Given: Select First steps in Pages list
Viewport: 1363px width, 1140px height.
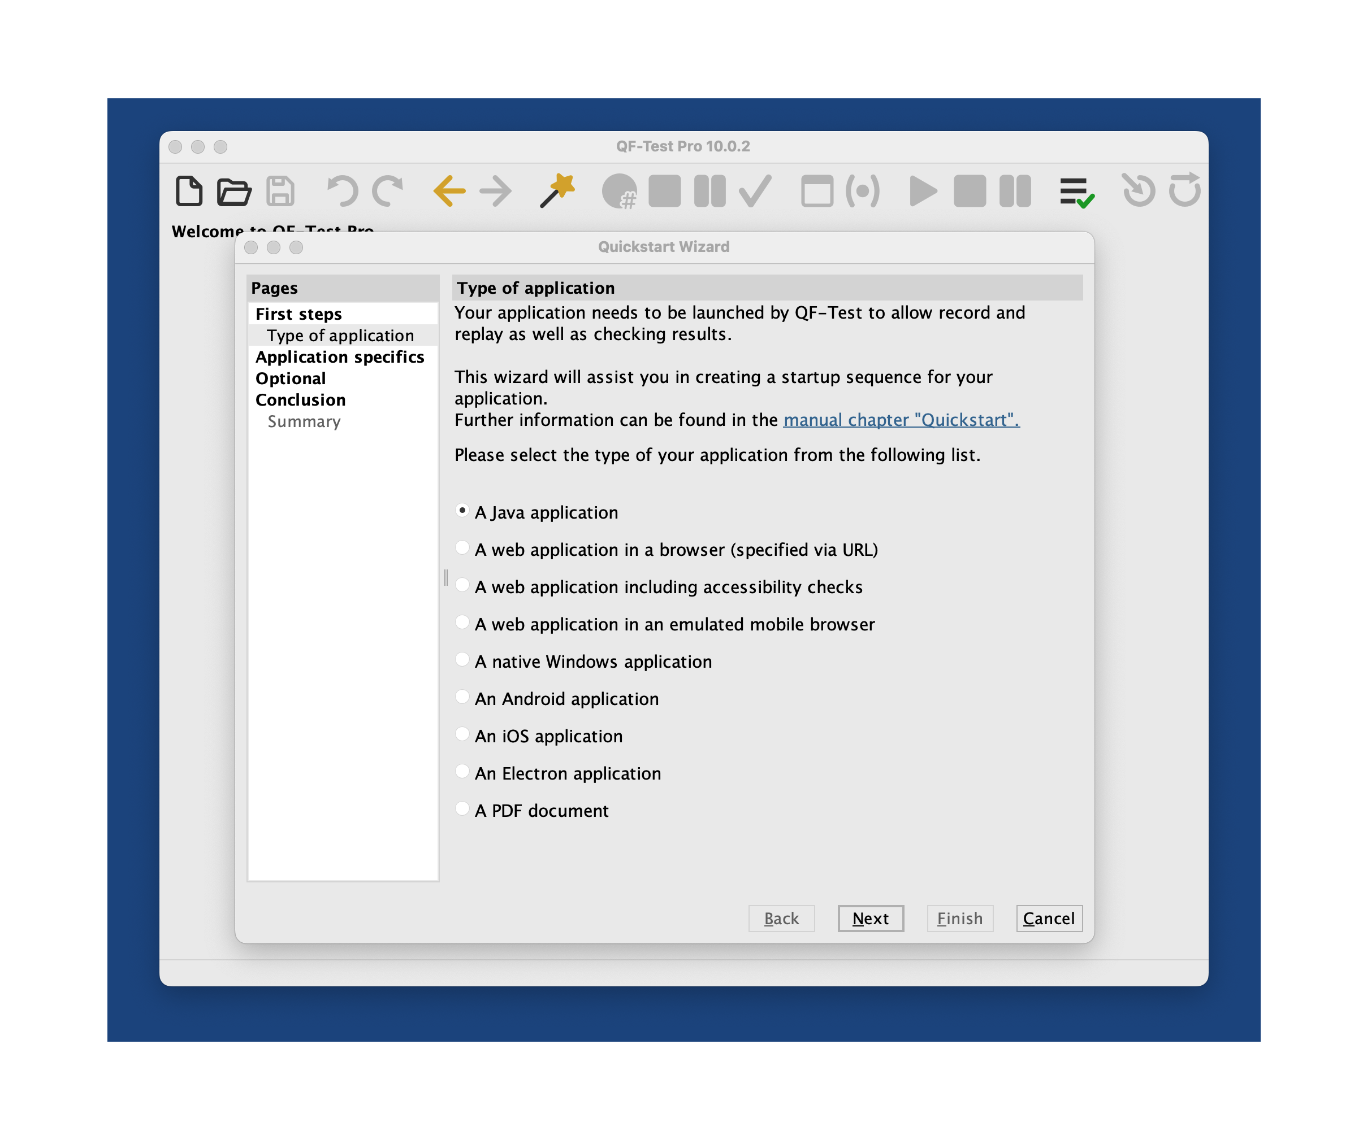Looking at the screenshot, I should tap(298, 315).
